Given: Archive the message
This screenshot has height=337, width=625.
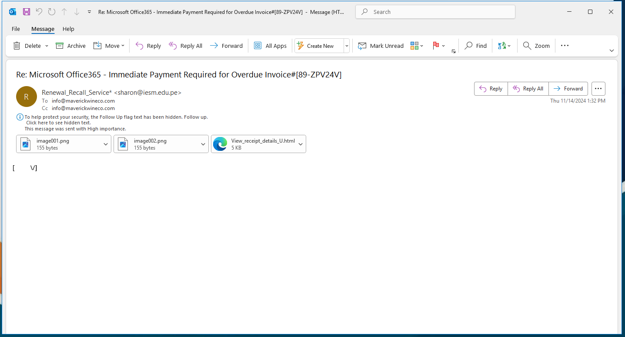Looking at the screenshot, I should point(71,46).
